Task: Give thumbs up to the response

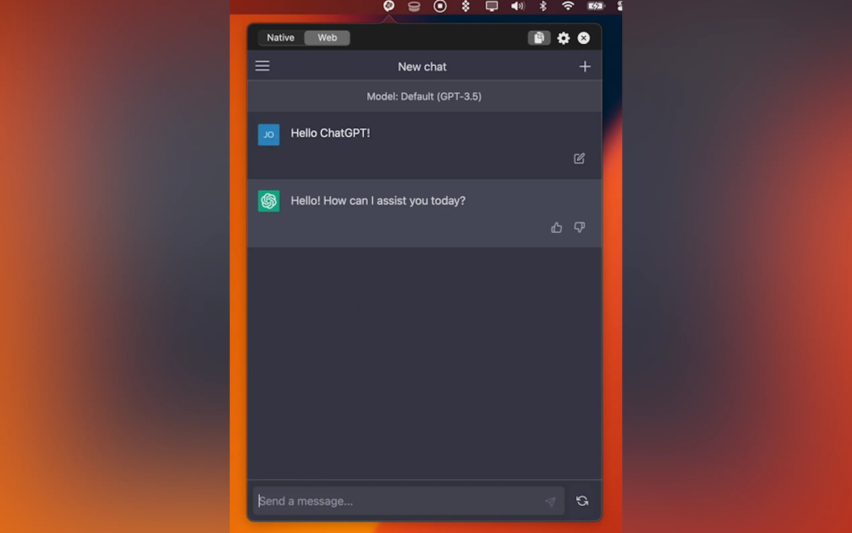Action: [556, 227]
